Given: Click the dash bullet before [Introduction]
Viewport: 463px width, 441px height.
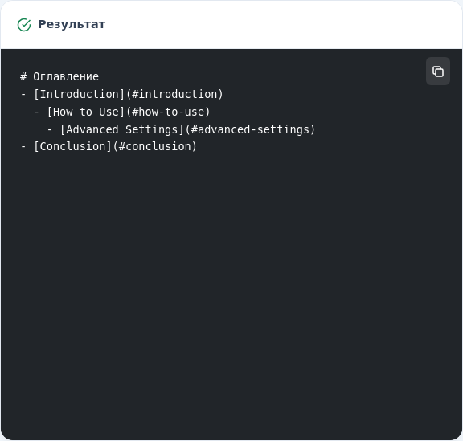Looking at the screenshot, I should (23, 95).
